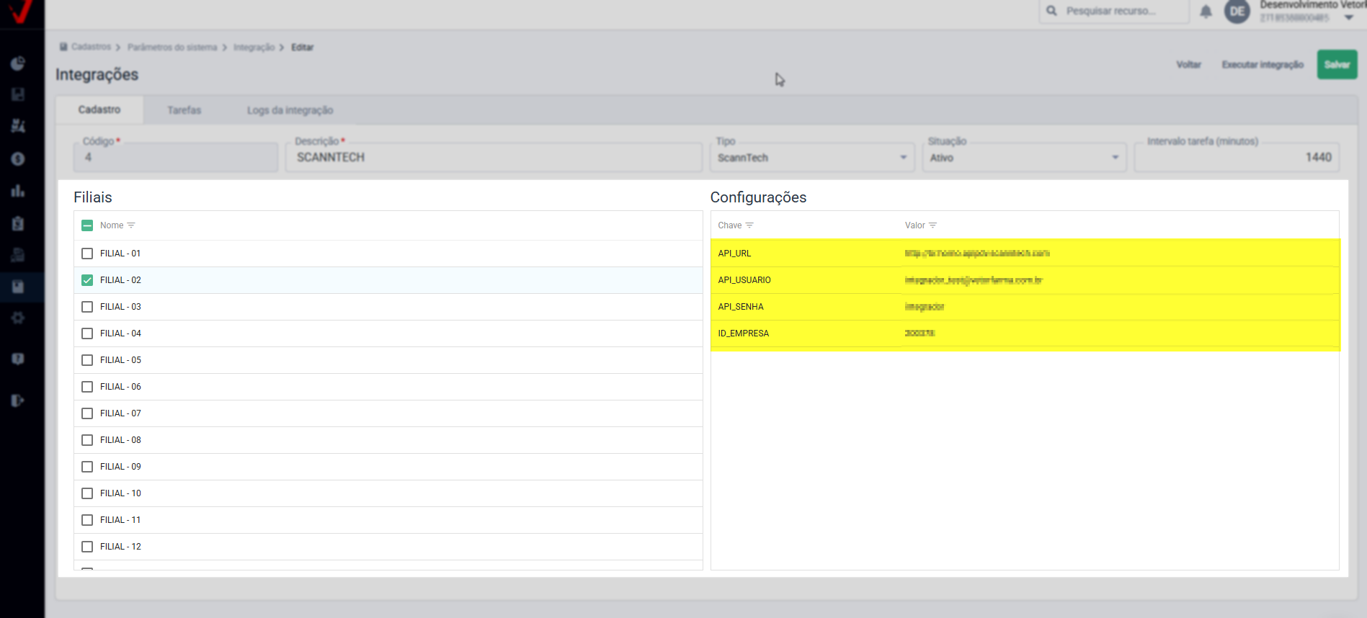The image size is (1367, 618).
Task: Click the logout icon in the sidebar
Action: [18, 400]
